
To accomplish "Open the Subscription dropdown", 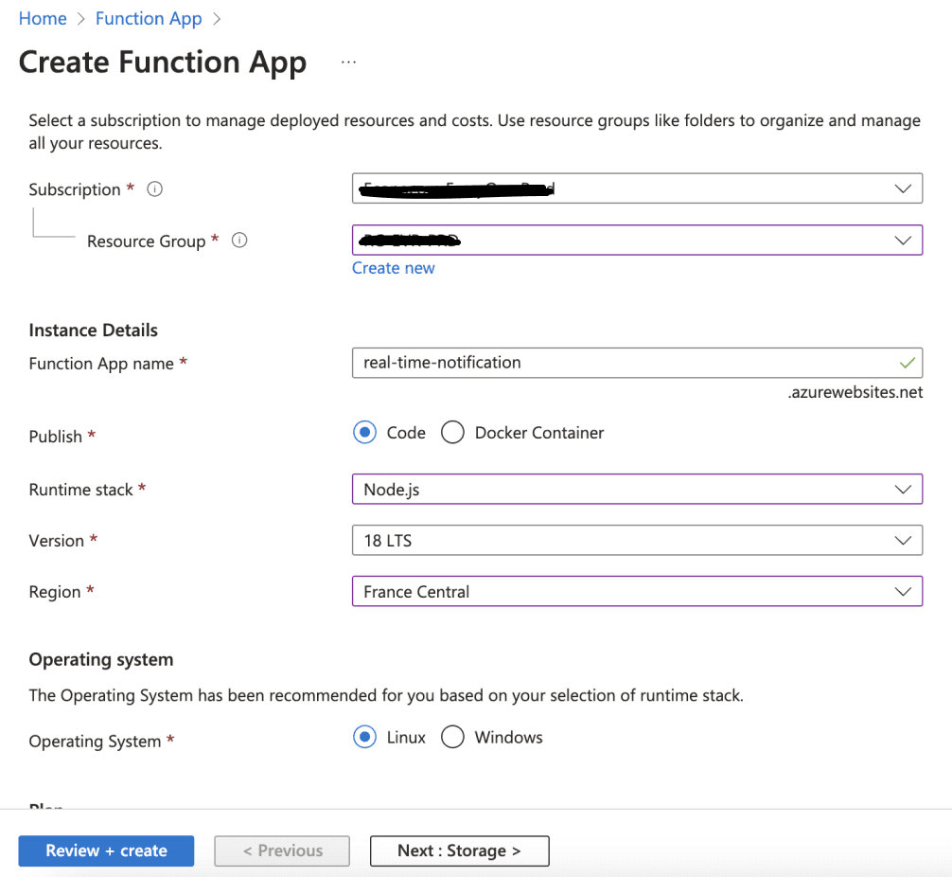I will (636, 188).
